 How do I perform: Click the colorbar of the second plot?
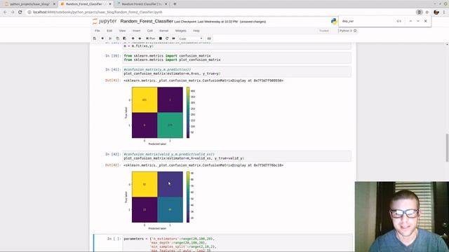[188, 197]
